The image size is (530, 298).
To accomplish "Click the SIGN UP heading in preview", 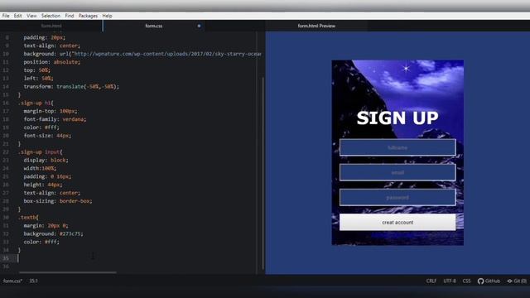I will (397, 118).
